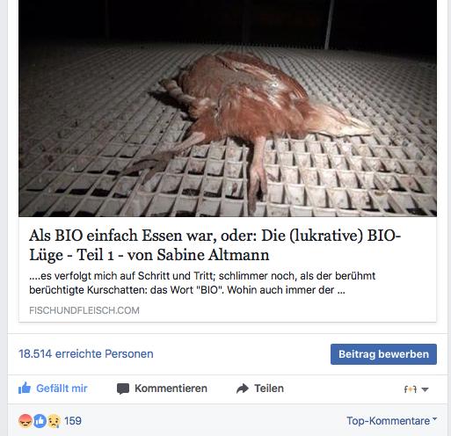The width and height of the screenshot is (451, 436).
Task: Click the article preview photo
Action: 228,108
